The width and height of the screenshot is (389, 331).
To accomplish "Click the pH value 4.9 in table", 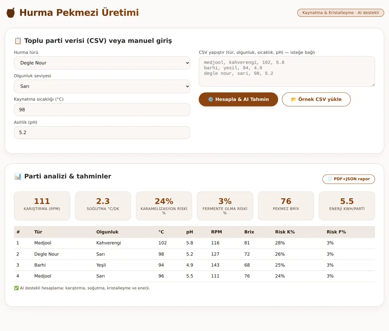I will click(190, 265).
